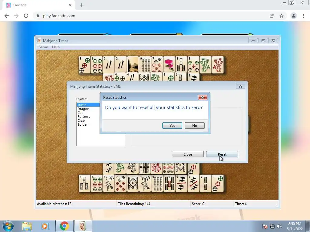This screenshot has width=310, height=232.
Task: Select Crab layout entry
Action: click(x=81, y=121)
